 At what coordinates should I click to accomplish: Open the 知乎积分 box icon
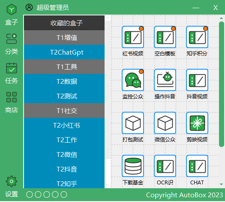pyautogui.click(x=197, y=37)
